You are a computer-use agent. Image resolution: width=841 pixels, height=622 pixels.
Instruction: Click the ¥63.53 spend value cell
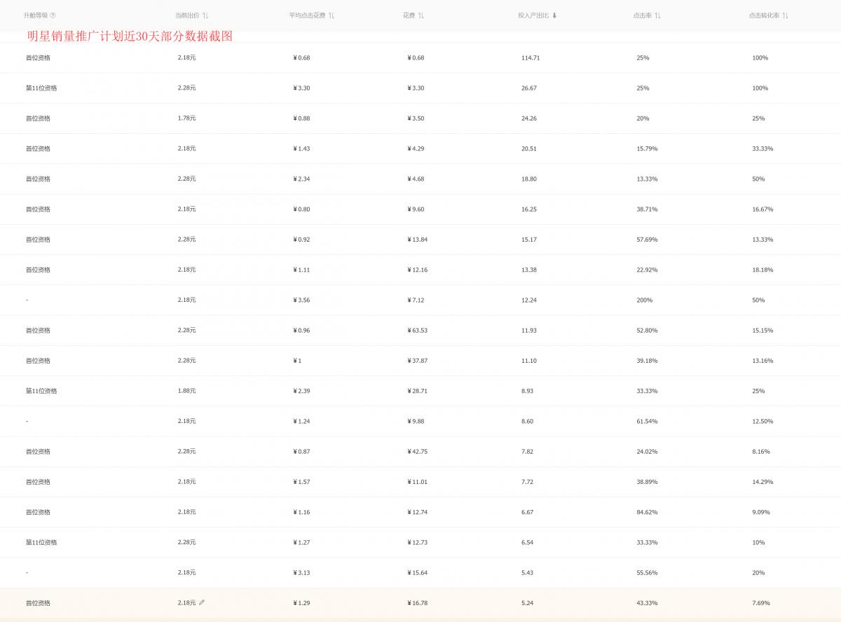click(418, 330)
